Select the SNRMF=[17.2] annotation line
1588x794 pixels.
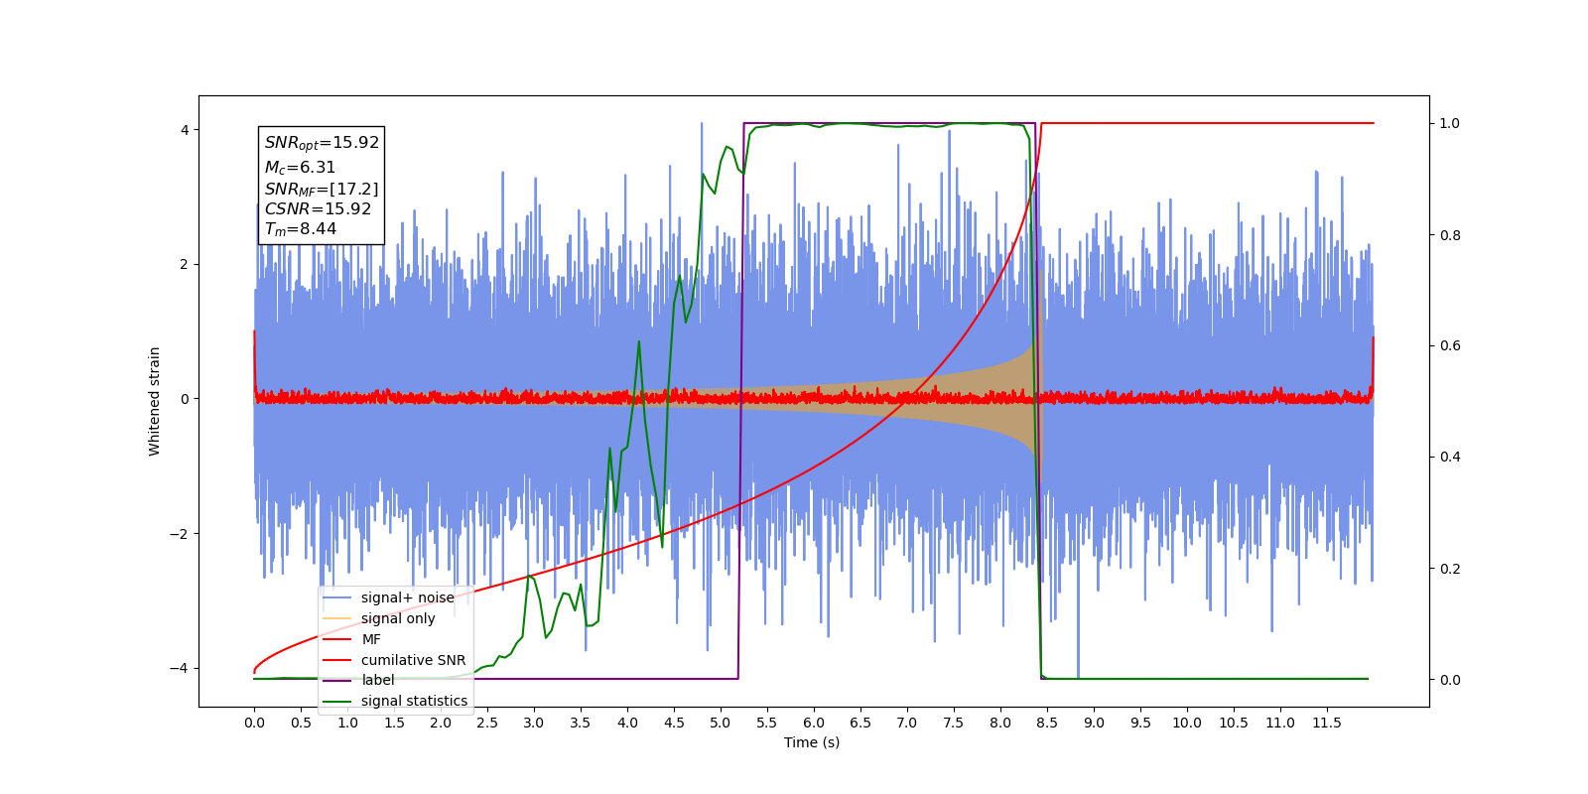click(322, 189)
